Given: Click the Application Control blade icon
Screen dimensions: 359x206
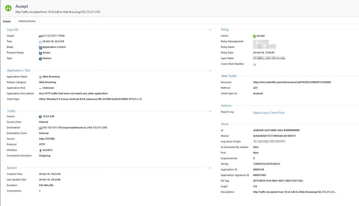Looking at the screenshot, I should pos(41,47).
